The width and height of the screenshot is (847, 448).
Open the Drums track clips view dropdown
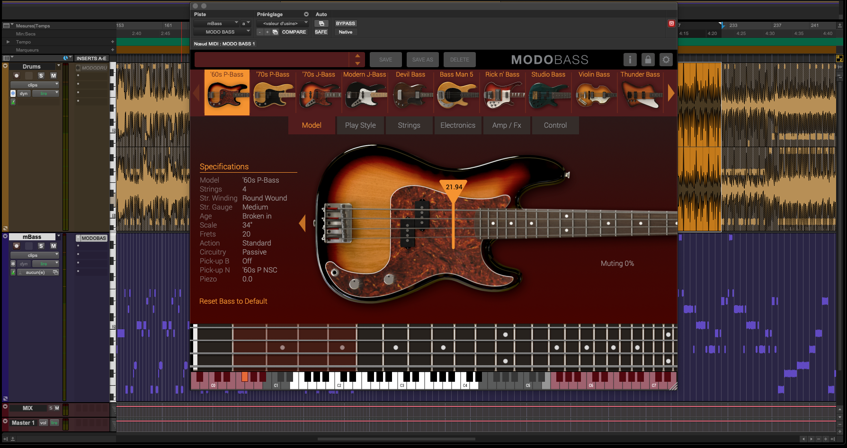[35, 85]
